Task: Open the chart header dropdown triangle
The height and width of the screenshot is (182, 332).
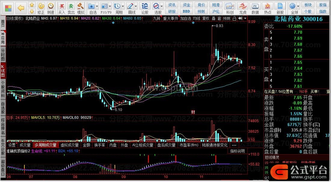Action: [x=245, y=18]
